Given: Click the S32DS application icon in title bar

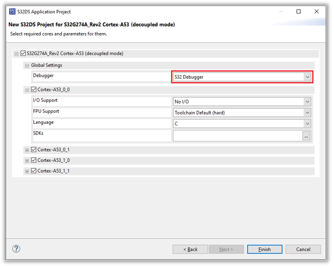Looking at the screenshot, I should coord(12,11).
